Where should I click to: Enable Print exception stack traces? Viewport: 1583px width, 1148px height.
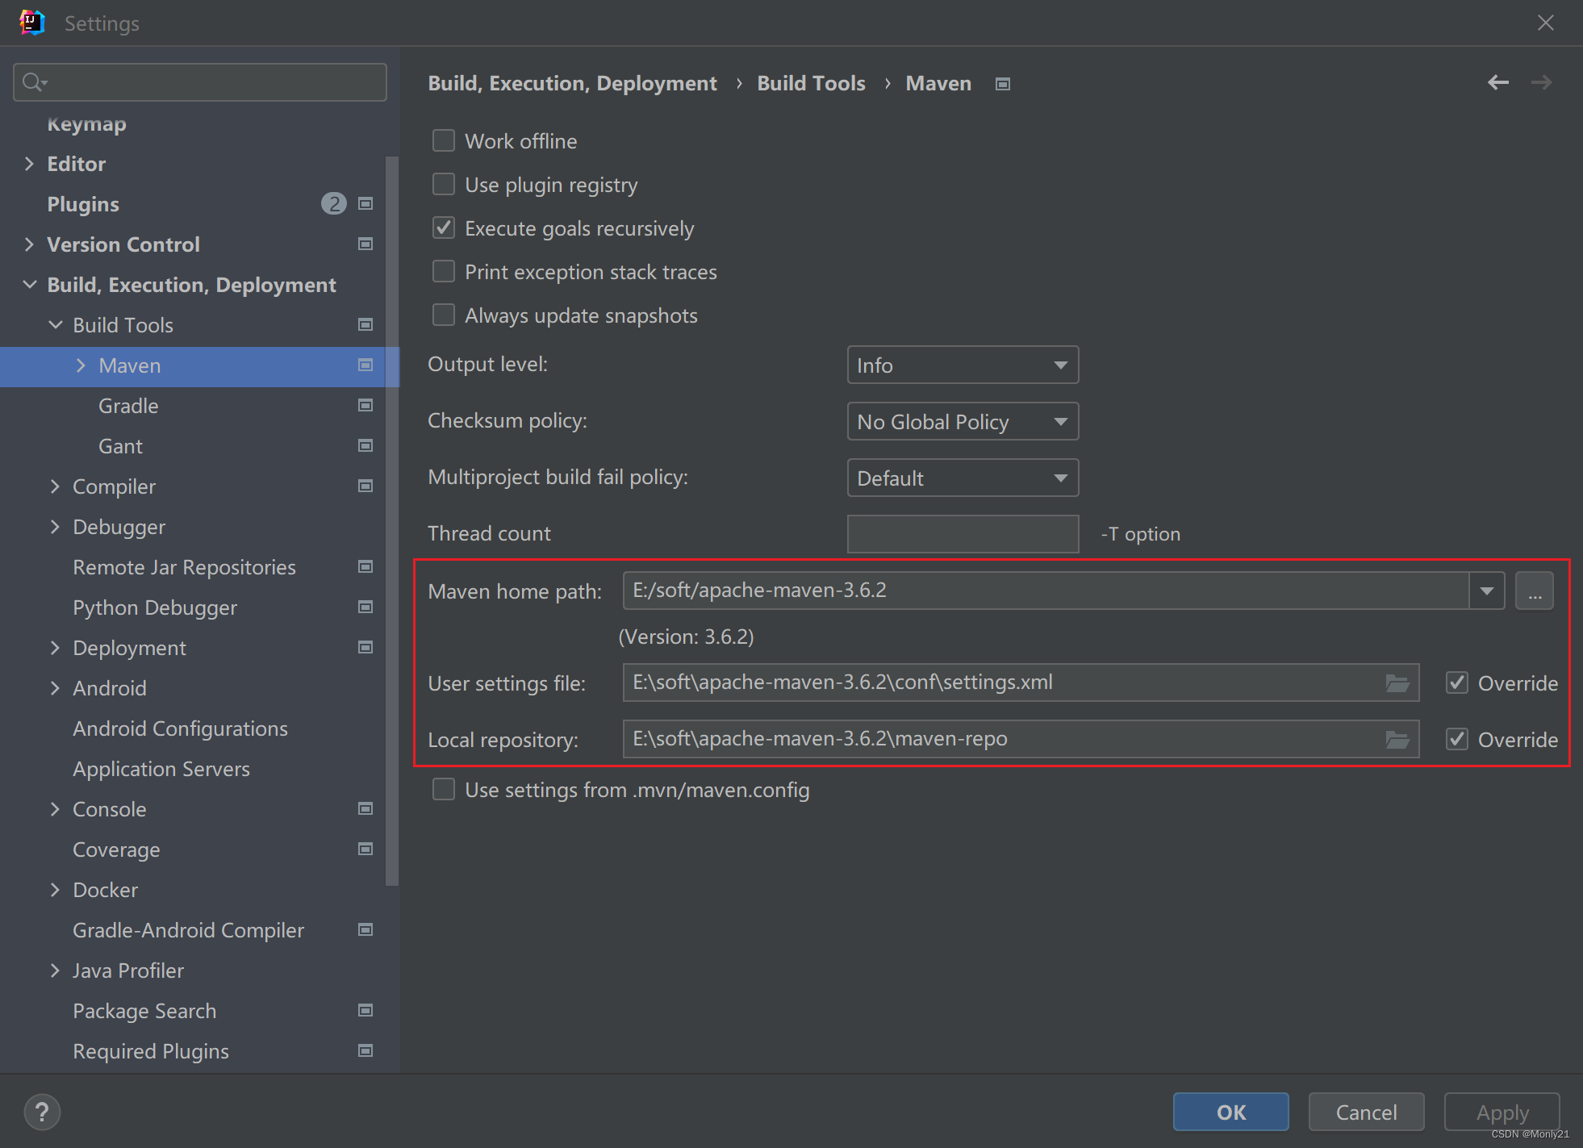click(x=444, y=272)
